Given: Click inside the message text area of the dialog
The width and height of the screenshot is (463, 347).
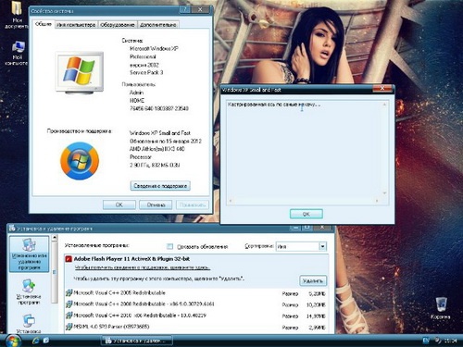Looking at the screenshot, I should pos(304,151).
